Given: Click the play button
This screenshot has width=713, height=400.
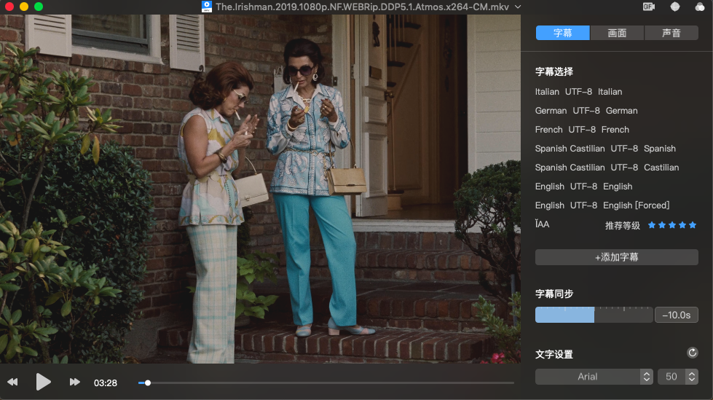Looking at the screenshot, I should (x=43, y=382).
